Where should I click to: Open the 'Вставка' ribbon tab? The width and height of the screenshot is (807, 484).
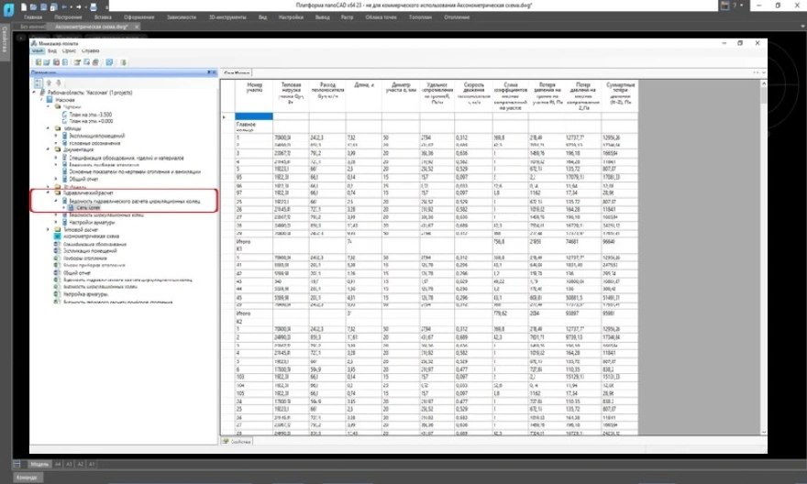(x=103, y=16)
